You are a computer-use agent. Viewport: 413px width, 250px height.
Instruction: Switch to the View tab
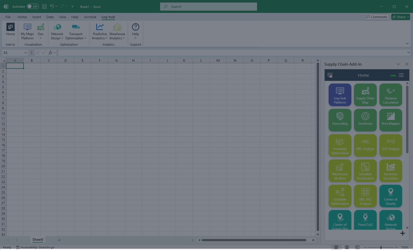pos(62,17)
